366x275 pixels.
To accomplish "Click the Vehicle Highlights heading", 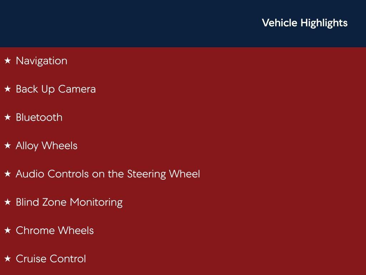I will (x=305, y=23).
